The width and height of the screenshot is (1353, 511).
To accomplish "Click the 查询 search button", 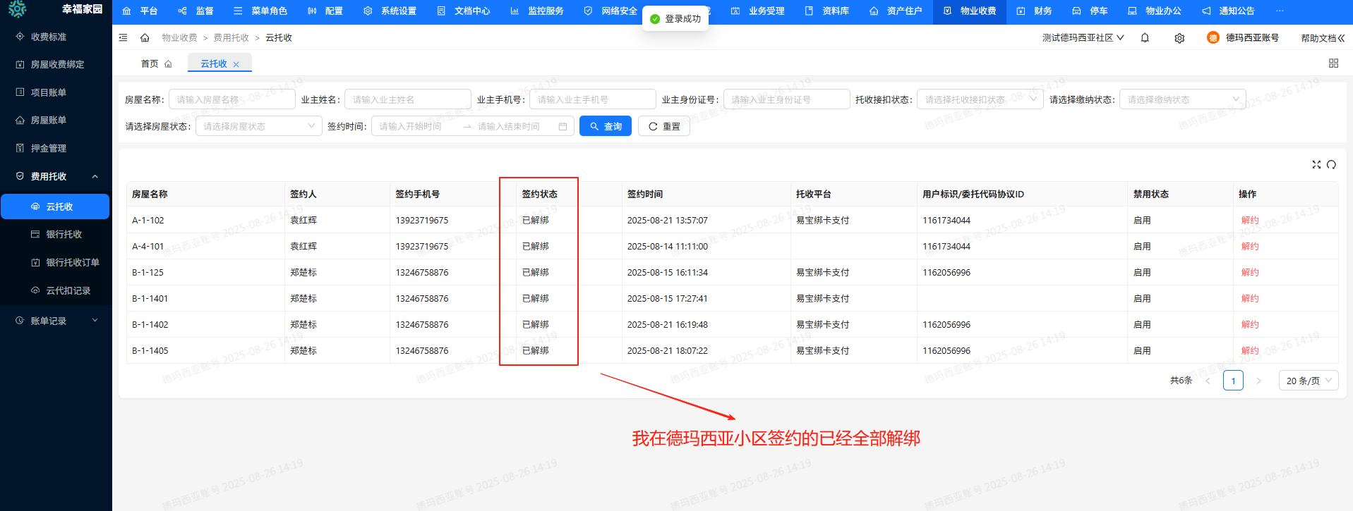I will tap(605, 127).
